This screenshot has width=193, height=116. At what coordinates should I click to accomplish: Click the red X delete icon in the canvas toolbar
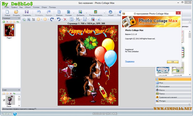pyautogui.click(x=65, y=19)
